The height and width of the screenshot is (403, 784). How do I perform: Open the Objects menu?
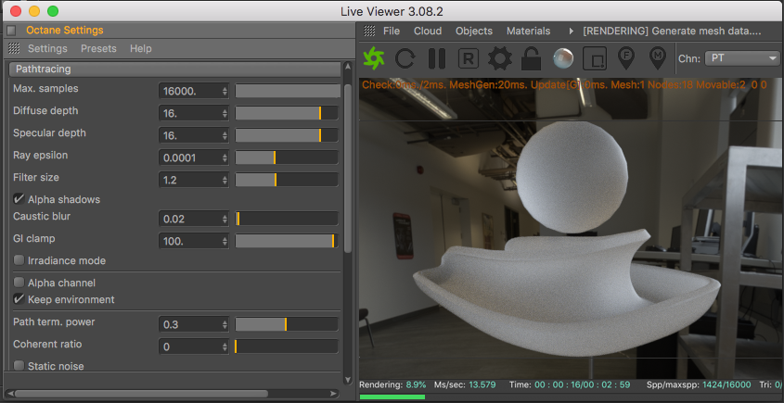(x=474, y=31)
